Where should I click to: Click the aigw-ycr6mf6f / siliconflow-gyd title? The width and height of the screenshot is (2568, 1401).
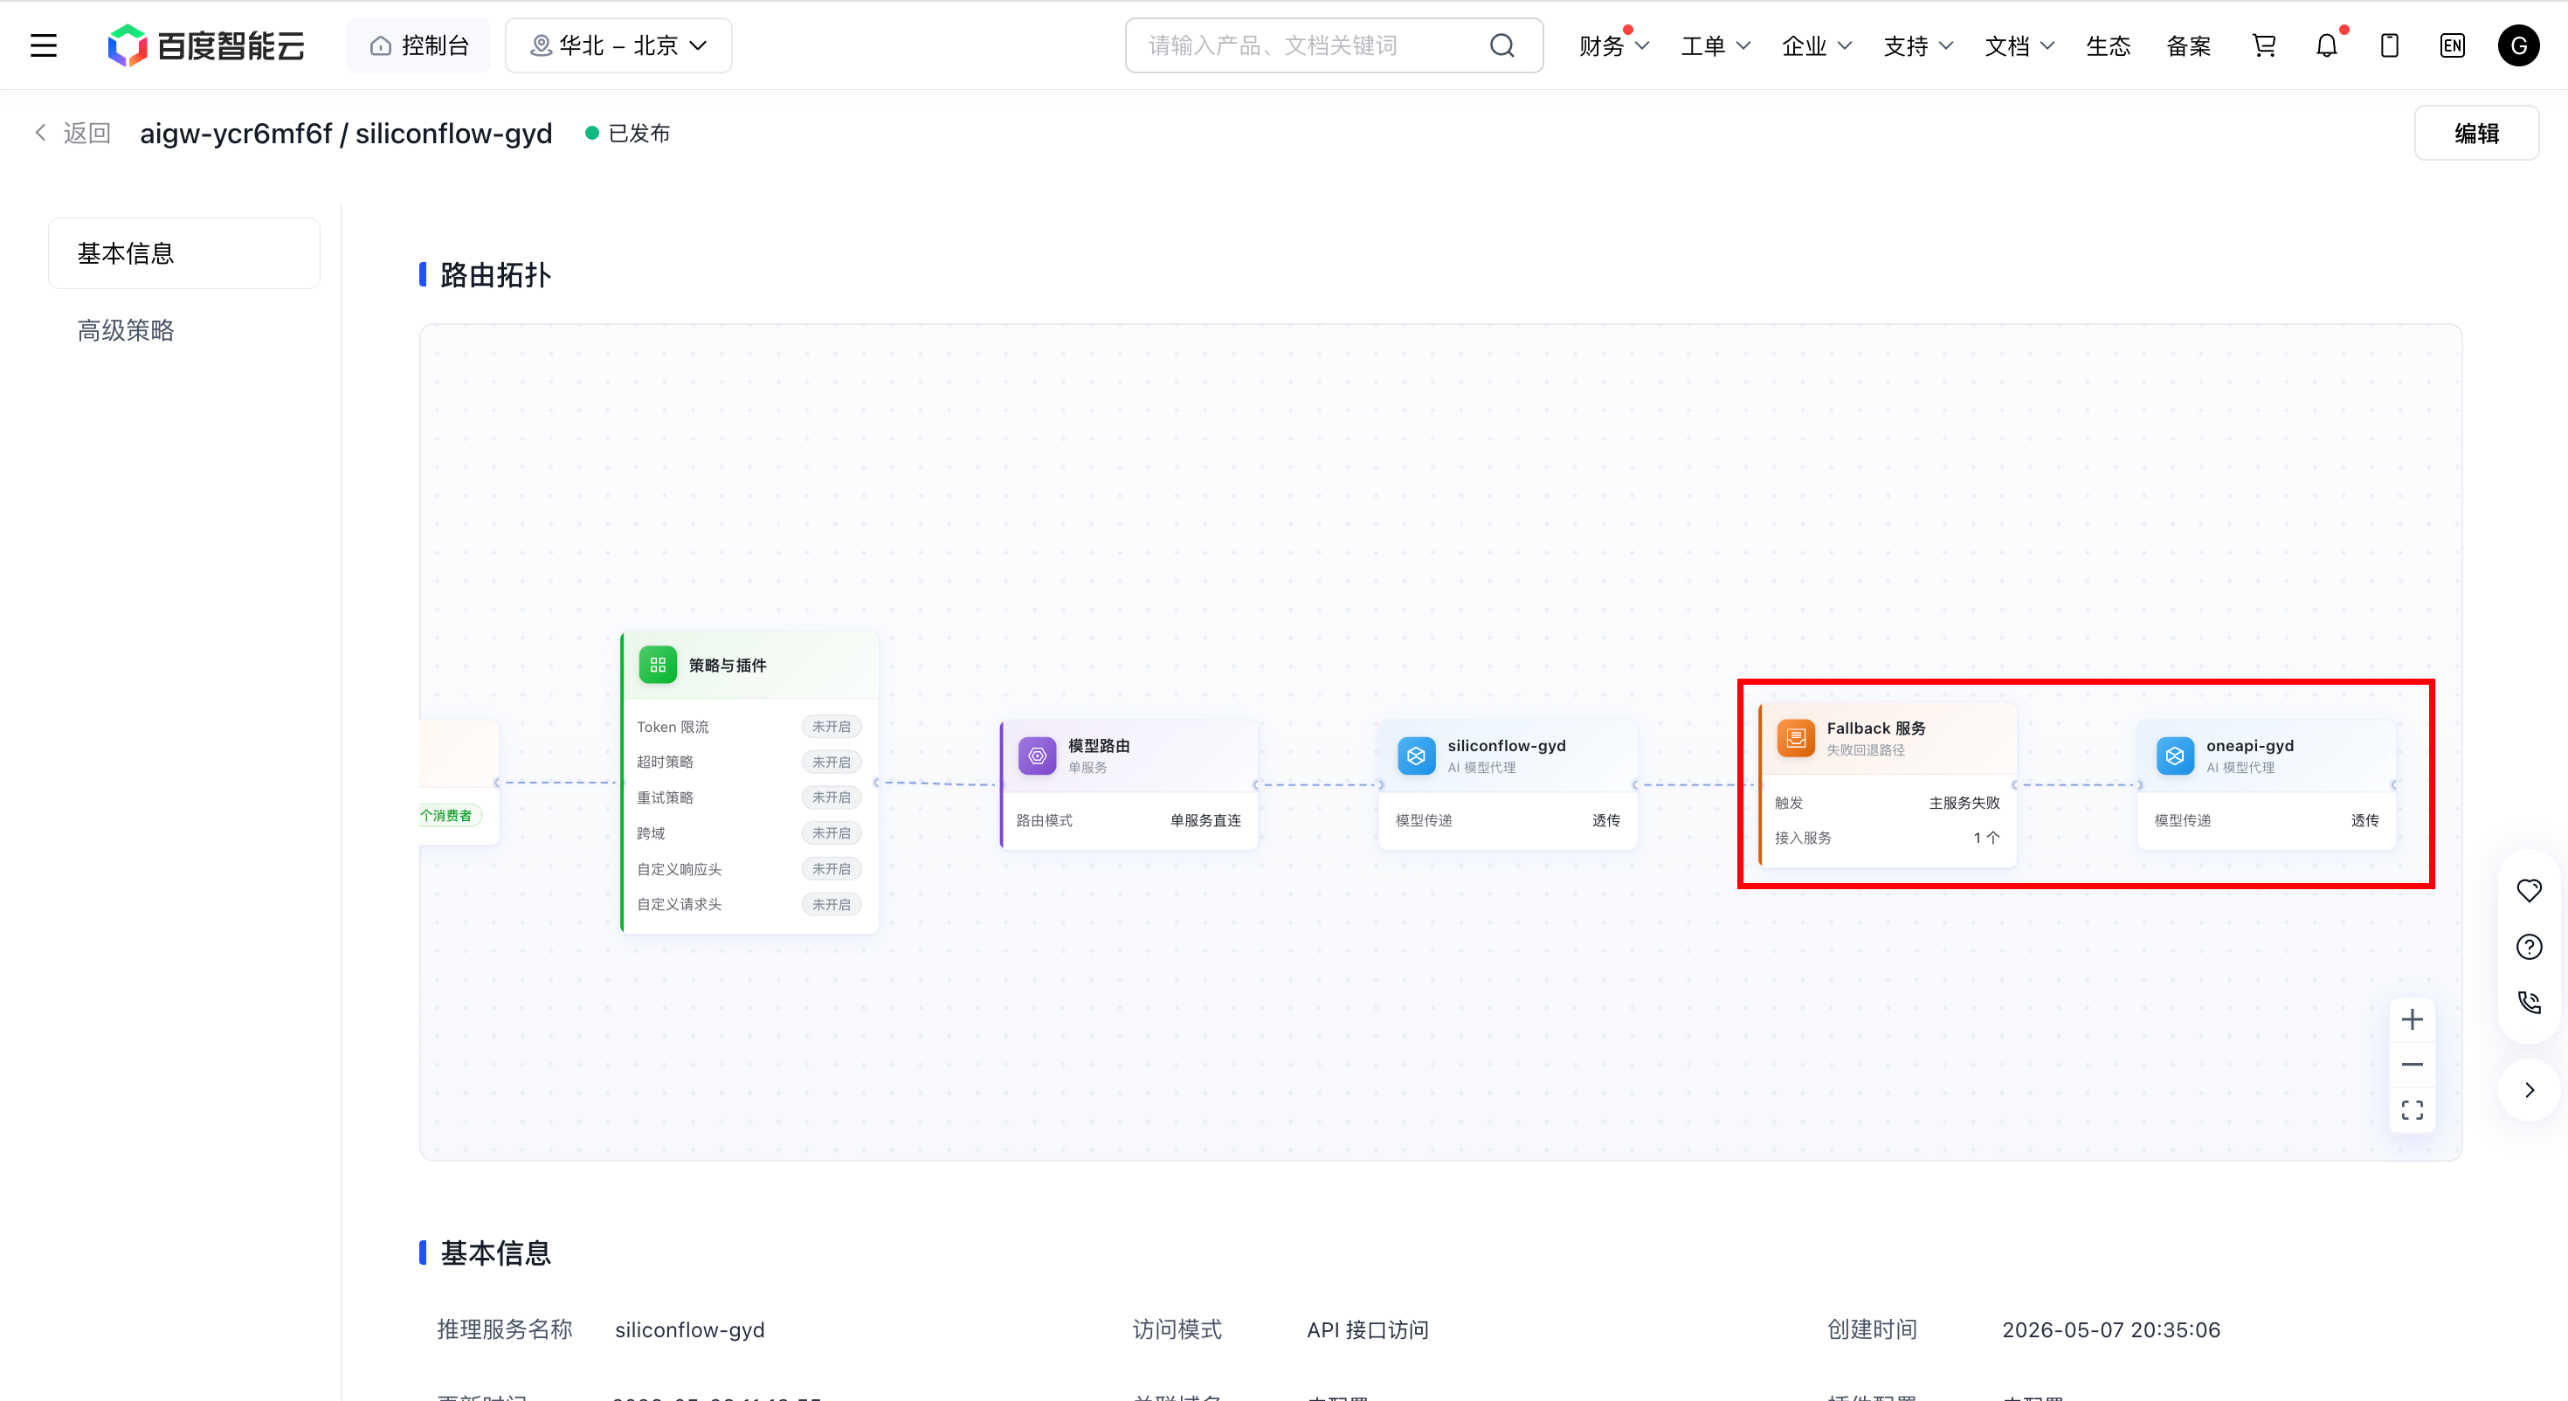346,133
